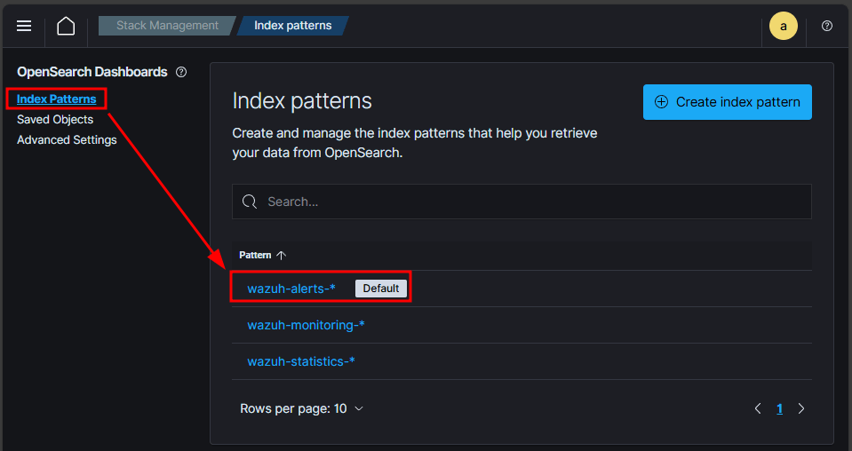Screen dimensions: 852x451
Task: Click Index patterns breadcrumb
Action: (292, 26)
